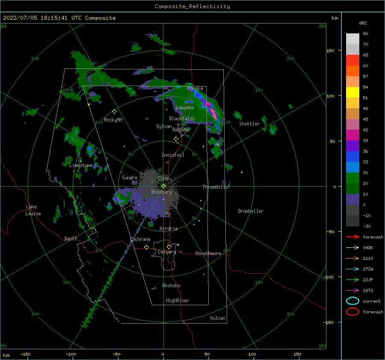Click the yellow radar-site marker at map center
Viewport: 385px width, 360px height.
click(163, 186)
